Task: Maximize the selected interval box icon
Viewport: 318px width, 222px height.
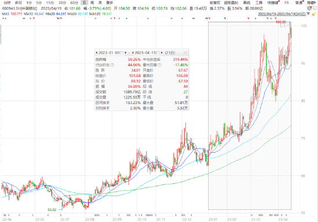Action: click(283, 25)
